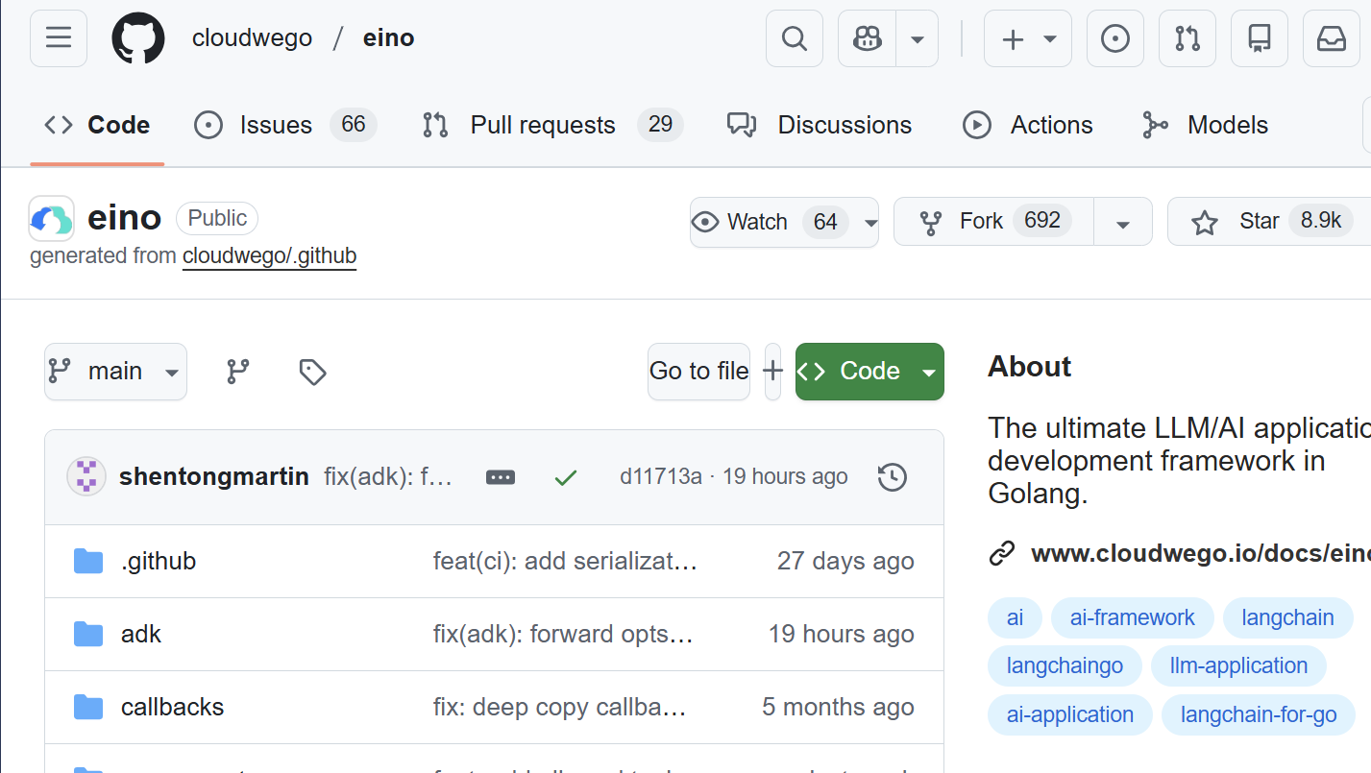Screen dimensions: 1371x773
Task: Open the main branch dropdown
Action: click(x=115, y=372)
